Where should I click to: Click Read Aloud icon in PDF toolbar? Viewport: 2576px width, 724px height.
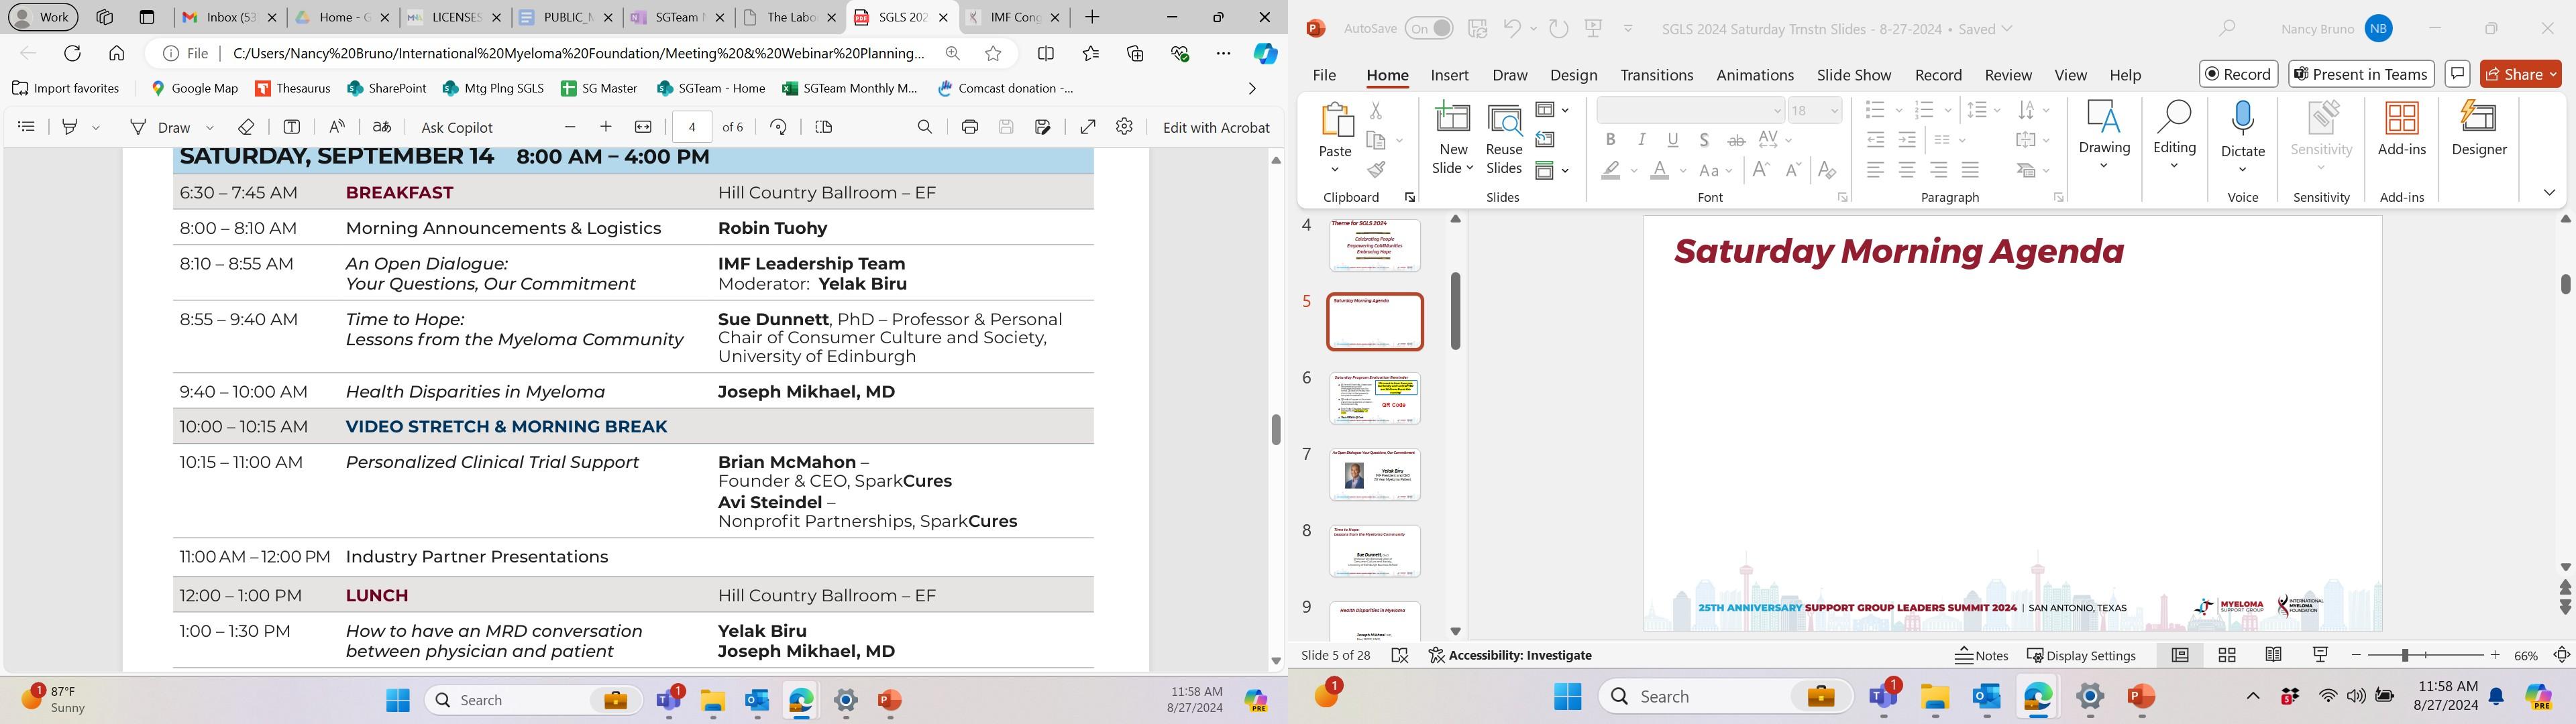(x=337, y=127)
